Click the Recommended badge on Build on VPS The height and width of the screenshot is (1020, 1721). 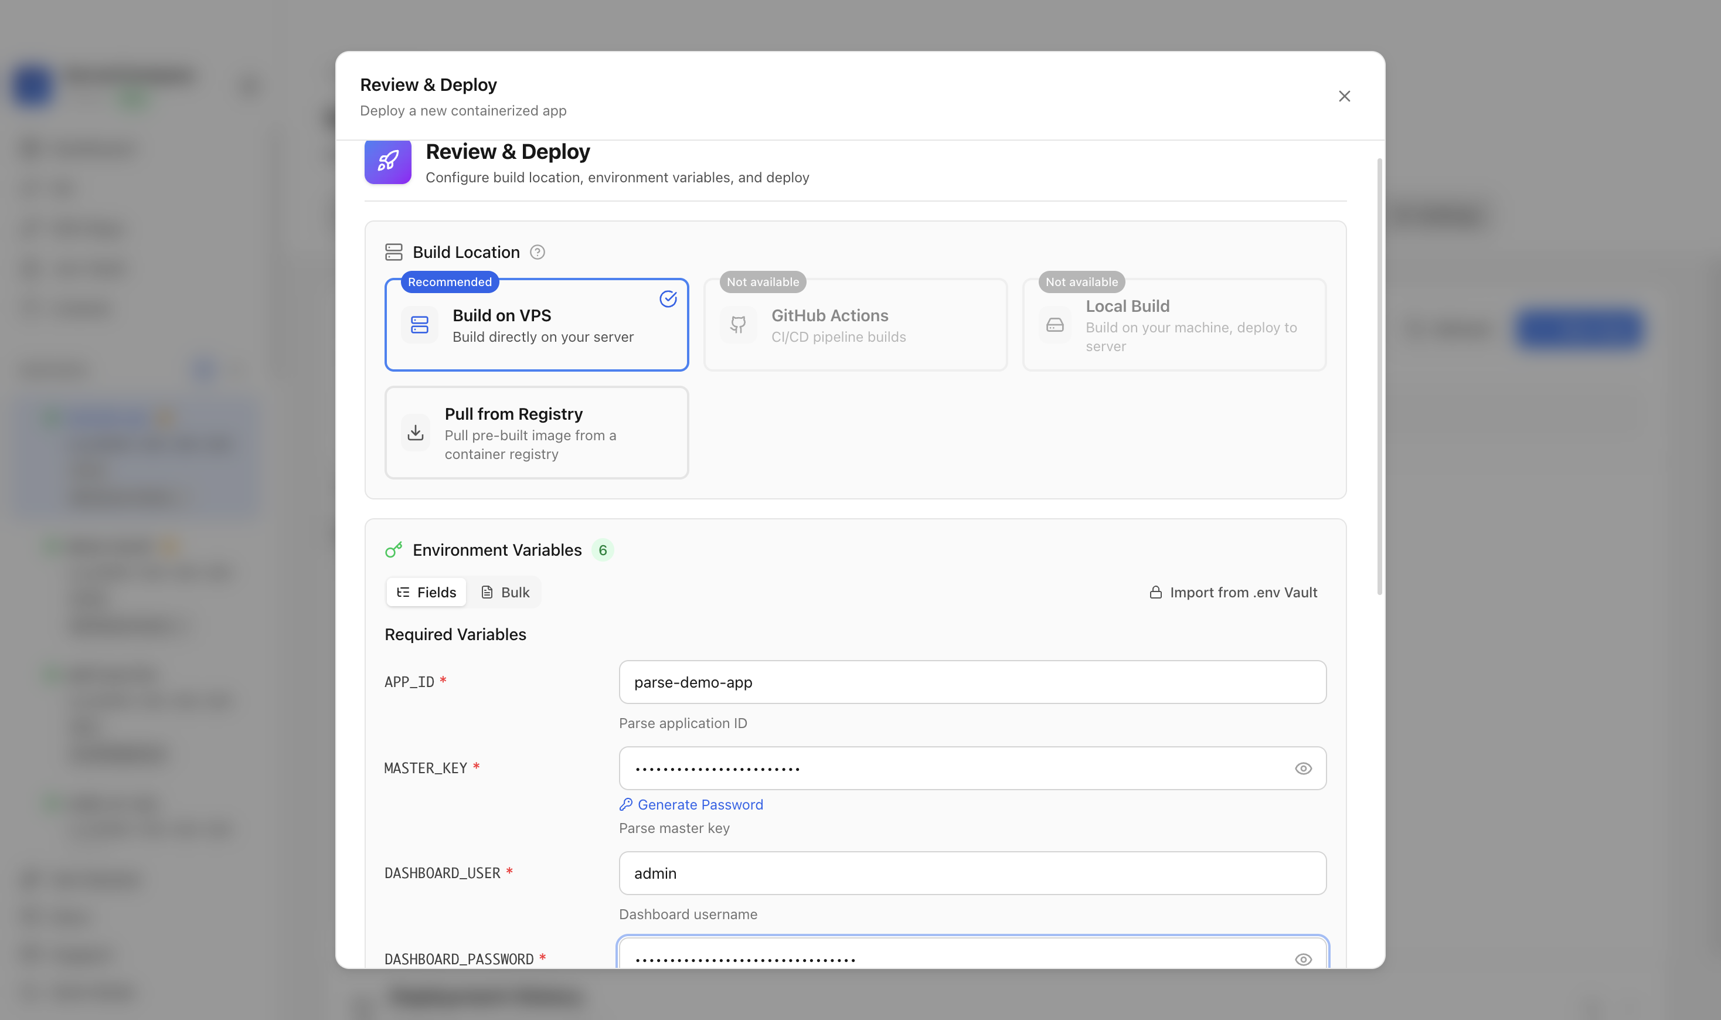[x=450, y=282]
